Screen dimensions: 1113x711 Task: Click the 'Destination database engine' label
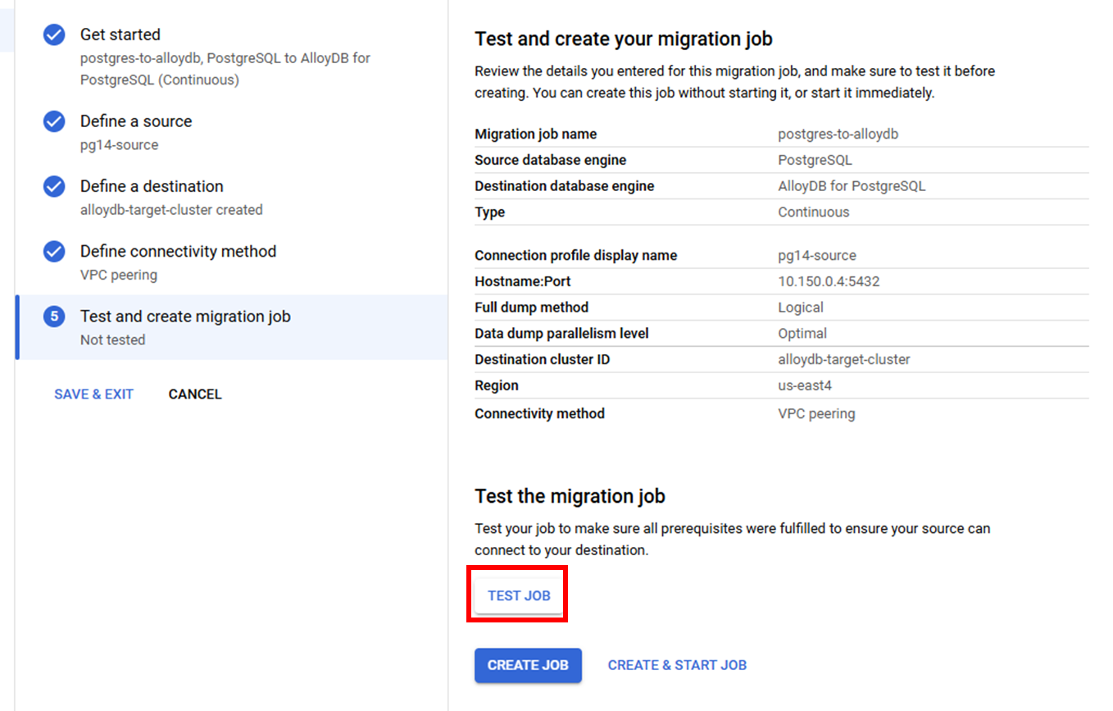coord(565,186)
